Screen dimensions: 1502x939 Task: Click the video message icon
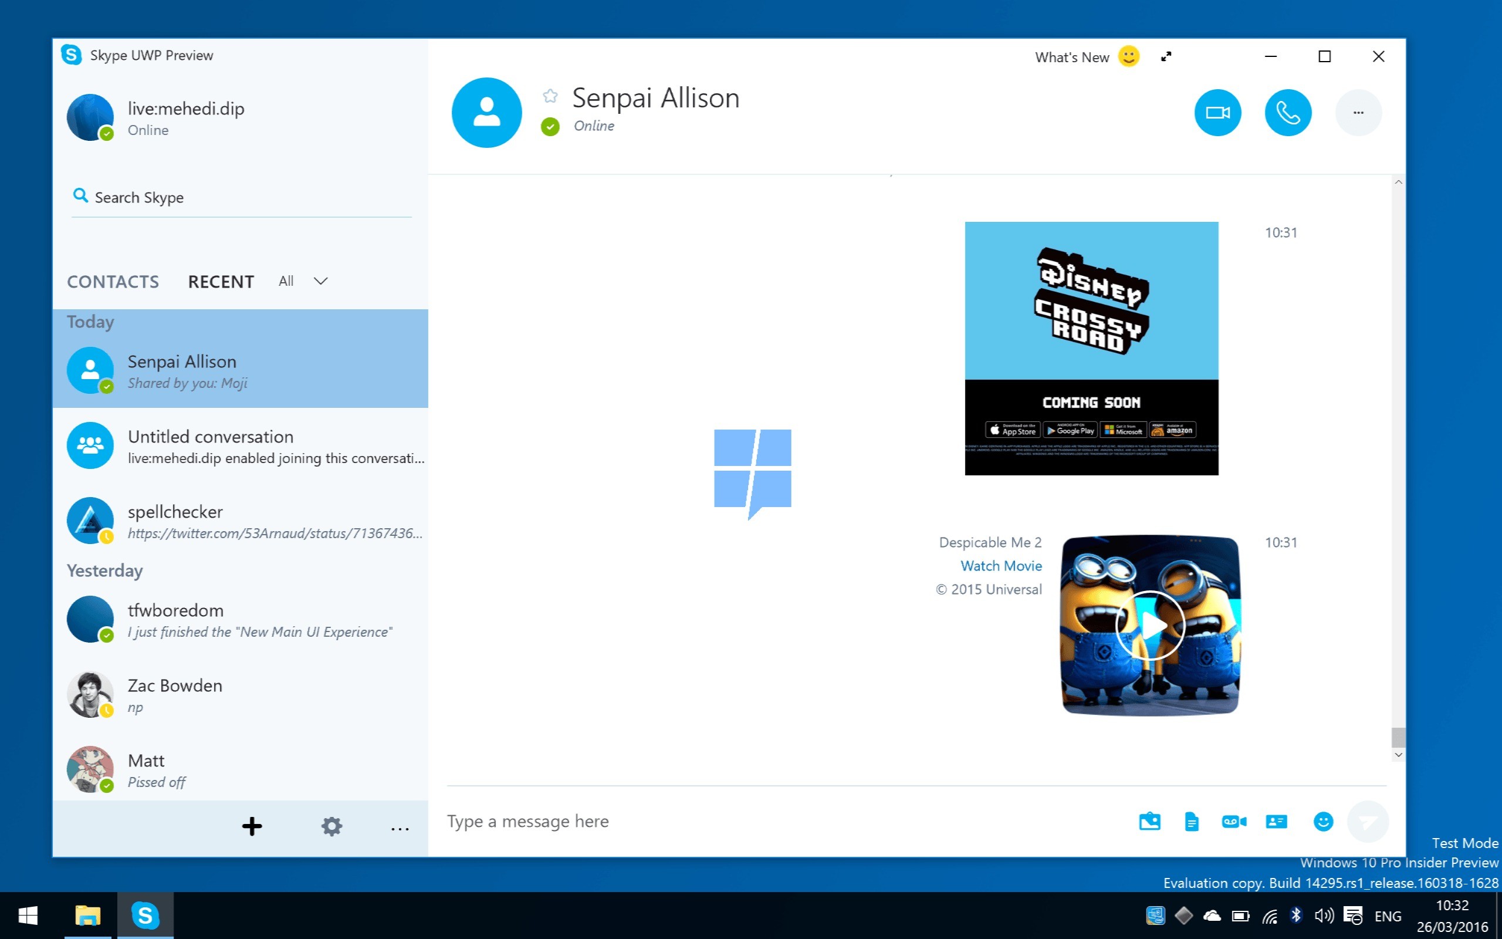pos(1234,822)
